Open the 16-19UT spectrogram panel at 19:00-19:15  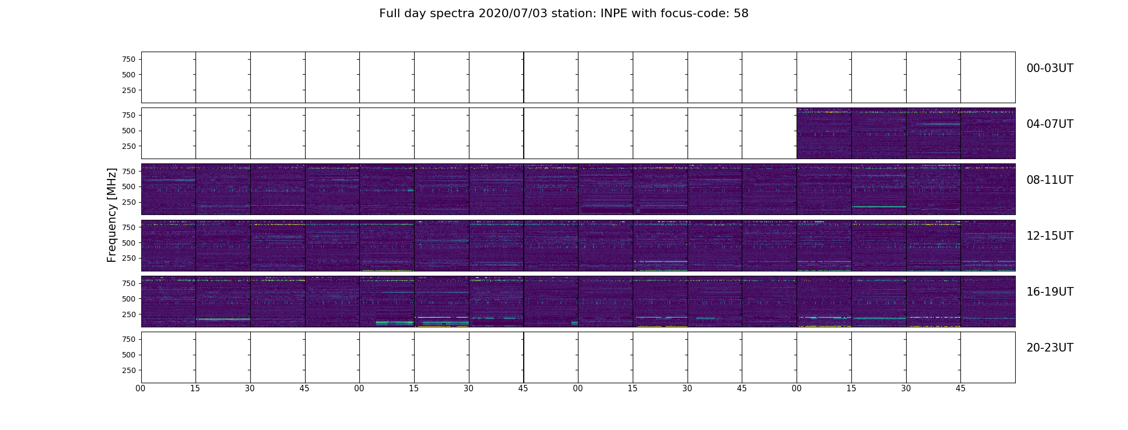pyautogui.click(x=824, y=301)
